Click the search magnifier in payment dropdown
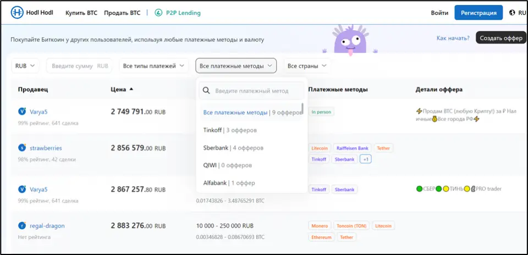 click(207, 91)
